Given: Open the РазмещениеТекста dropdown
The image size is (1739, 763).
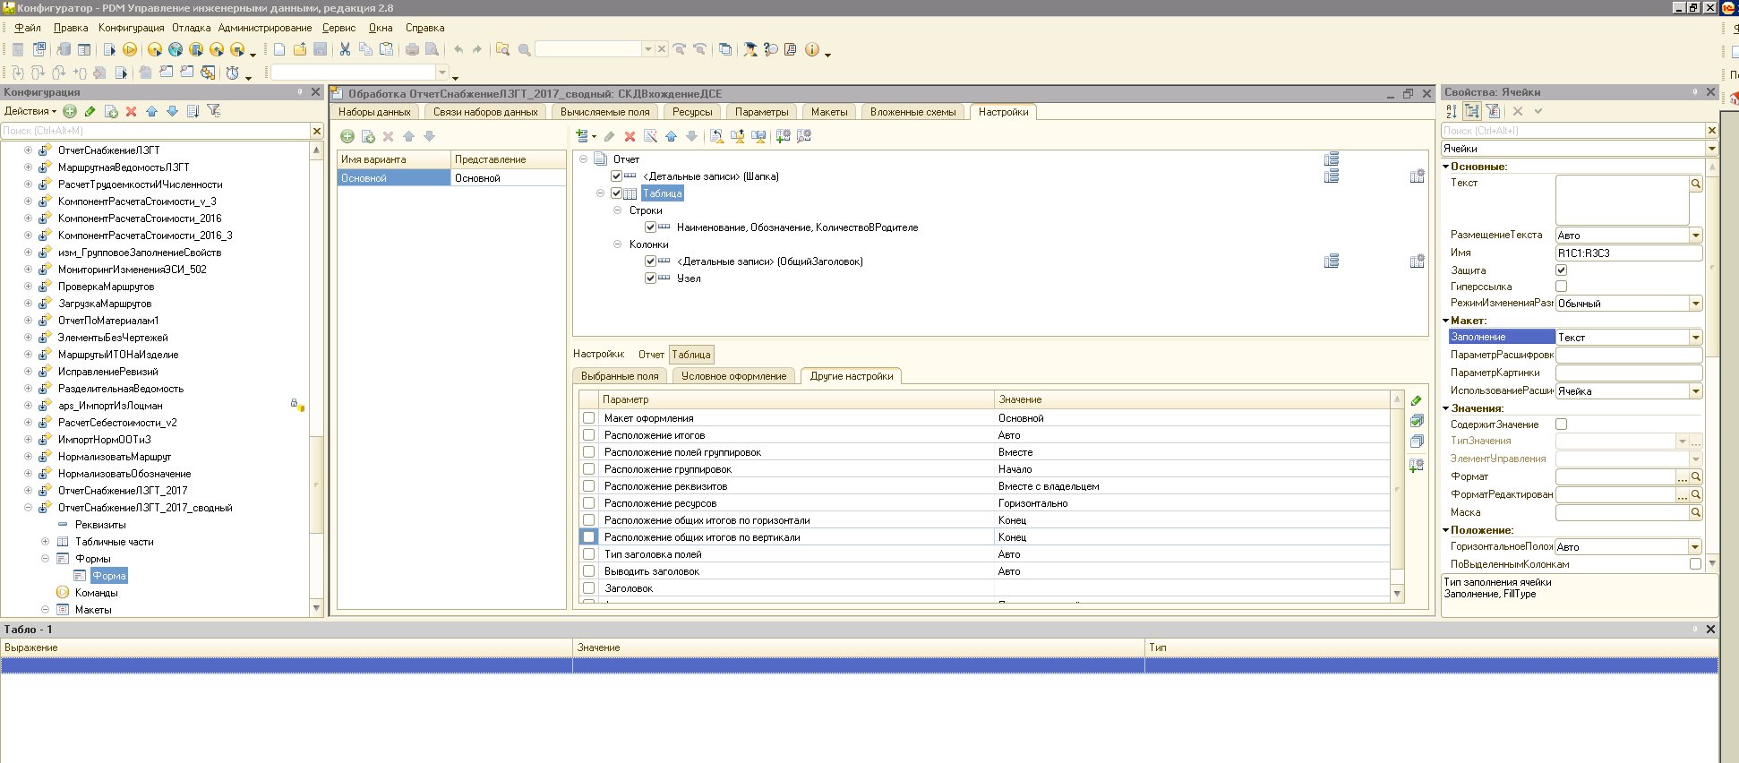Looking at the screenshot, I should point(1695,236).
